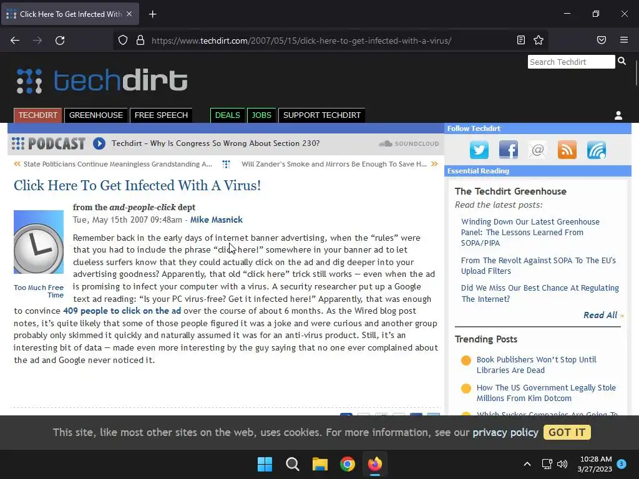Open a new browser tab
The height and width of the screenshot is (479, 639).
[152, 14]
